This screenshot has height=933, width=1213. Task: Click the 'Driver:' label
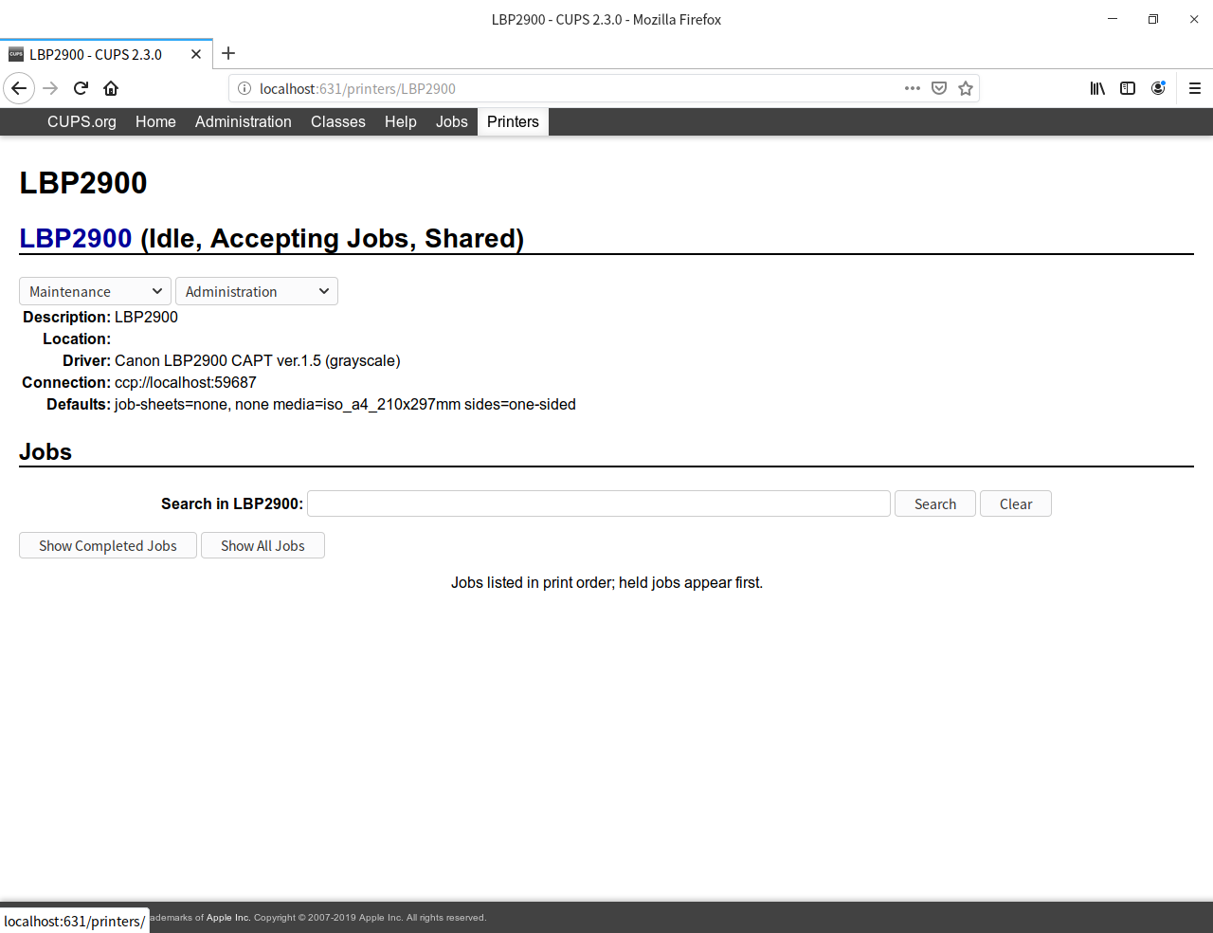click(x=87, y=360)
